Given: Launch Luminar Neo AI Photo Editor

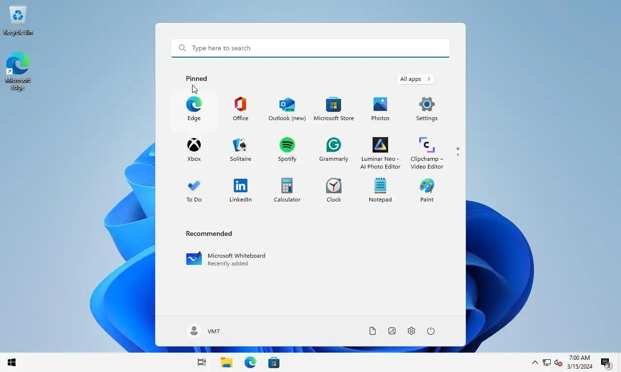Looking at the screenshot, I should 380,153.
